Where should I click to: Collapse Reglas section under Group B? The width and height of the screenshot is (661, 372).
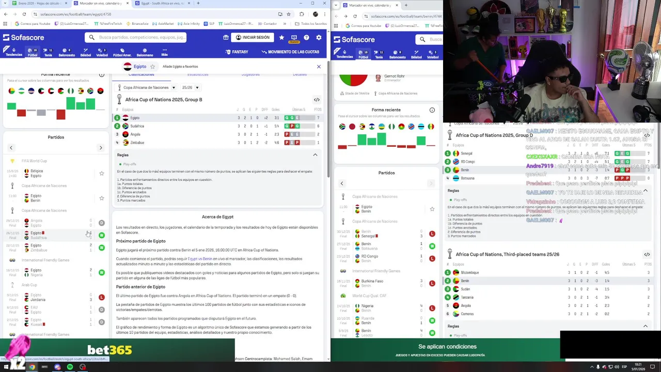pos(315,155)
